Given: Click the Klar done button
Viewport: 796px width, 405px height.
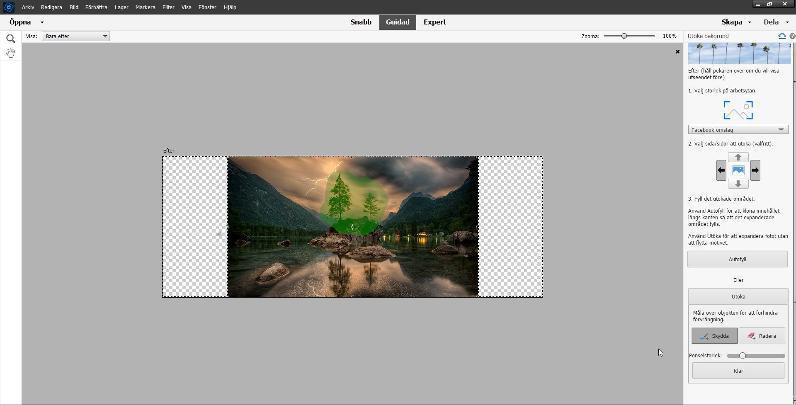Looking at the screenshot, I should [738, 371].
